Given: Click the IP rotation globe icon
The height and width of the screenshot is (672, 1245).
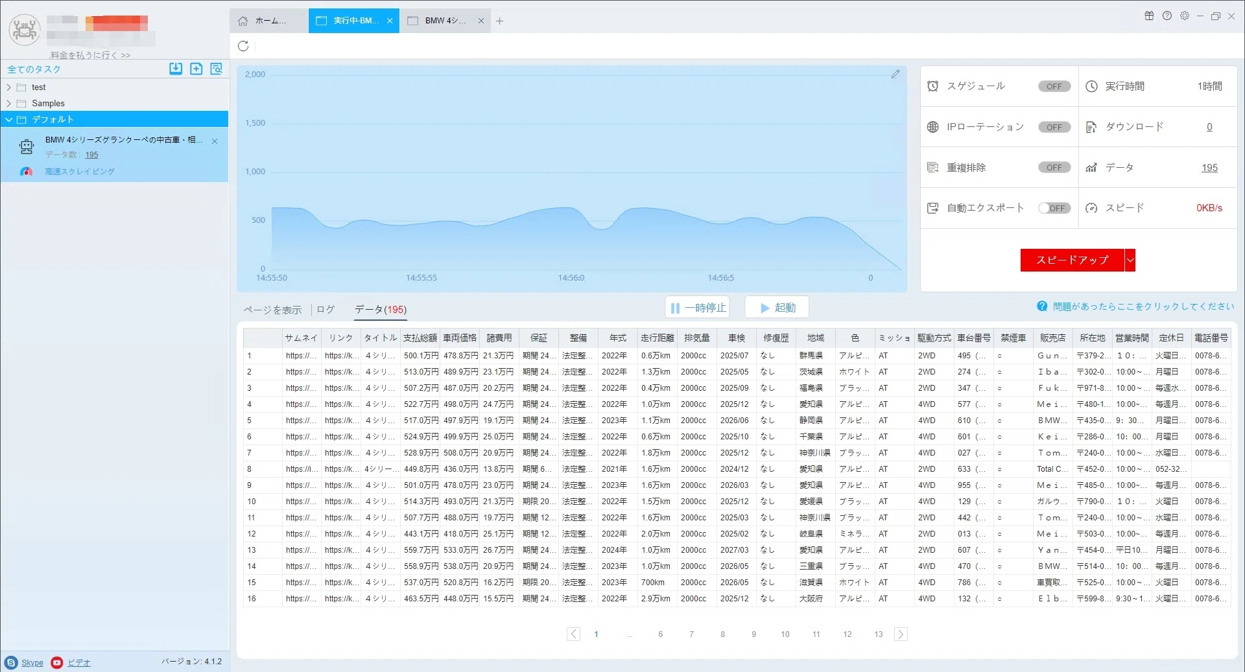Looking at the screenshot, I should [x=932, y=127].
